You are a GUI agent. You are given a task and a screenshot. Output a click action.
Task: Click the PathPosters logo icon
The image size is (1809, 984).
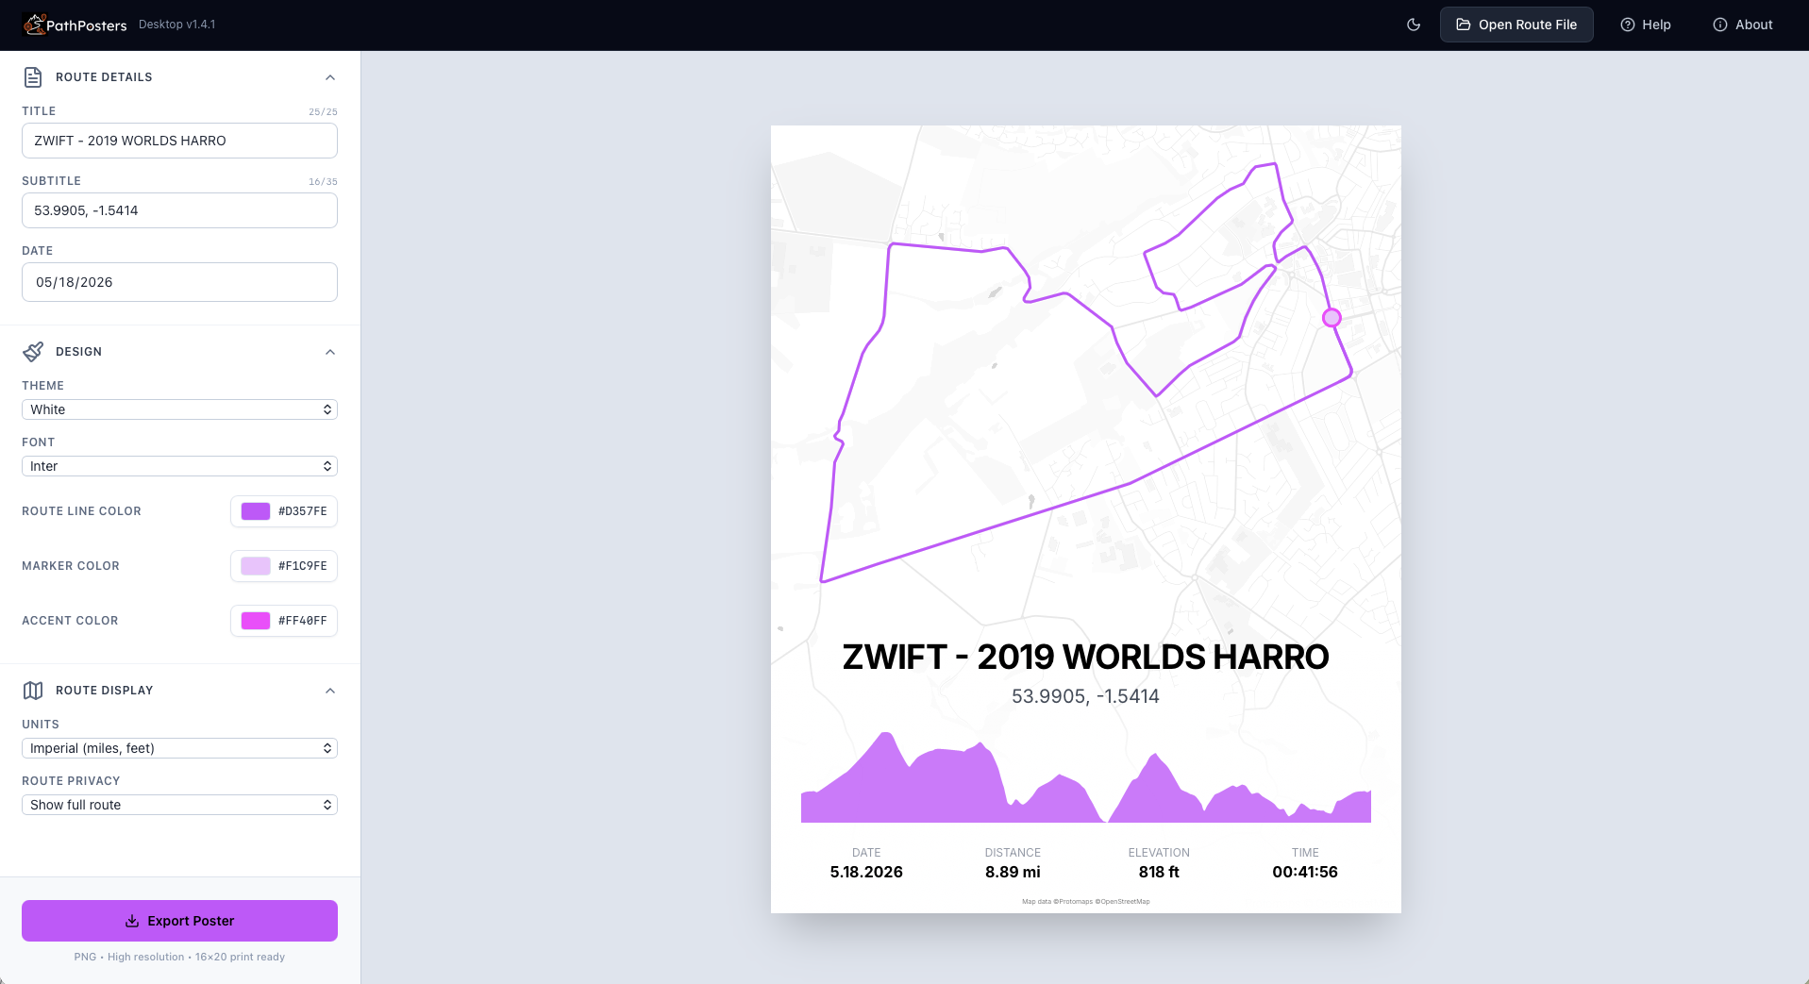[35, 25]
